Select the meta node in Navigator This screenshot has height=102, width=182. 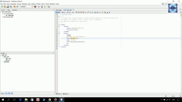pyautogui.click(x=9, y=58)
